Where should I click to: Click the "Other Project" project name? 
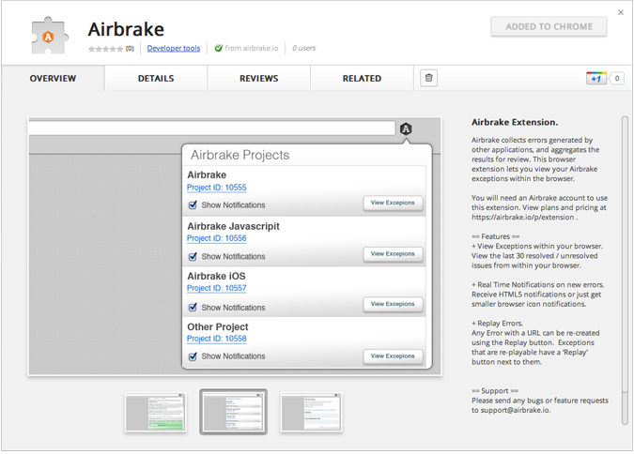point(218,326)
